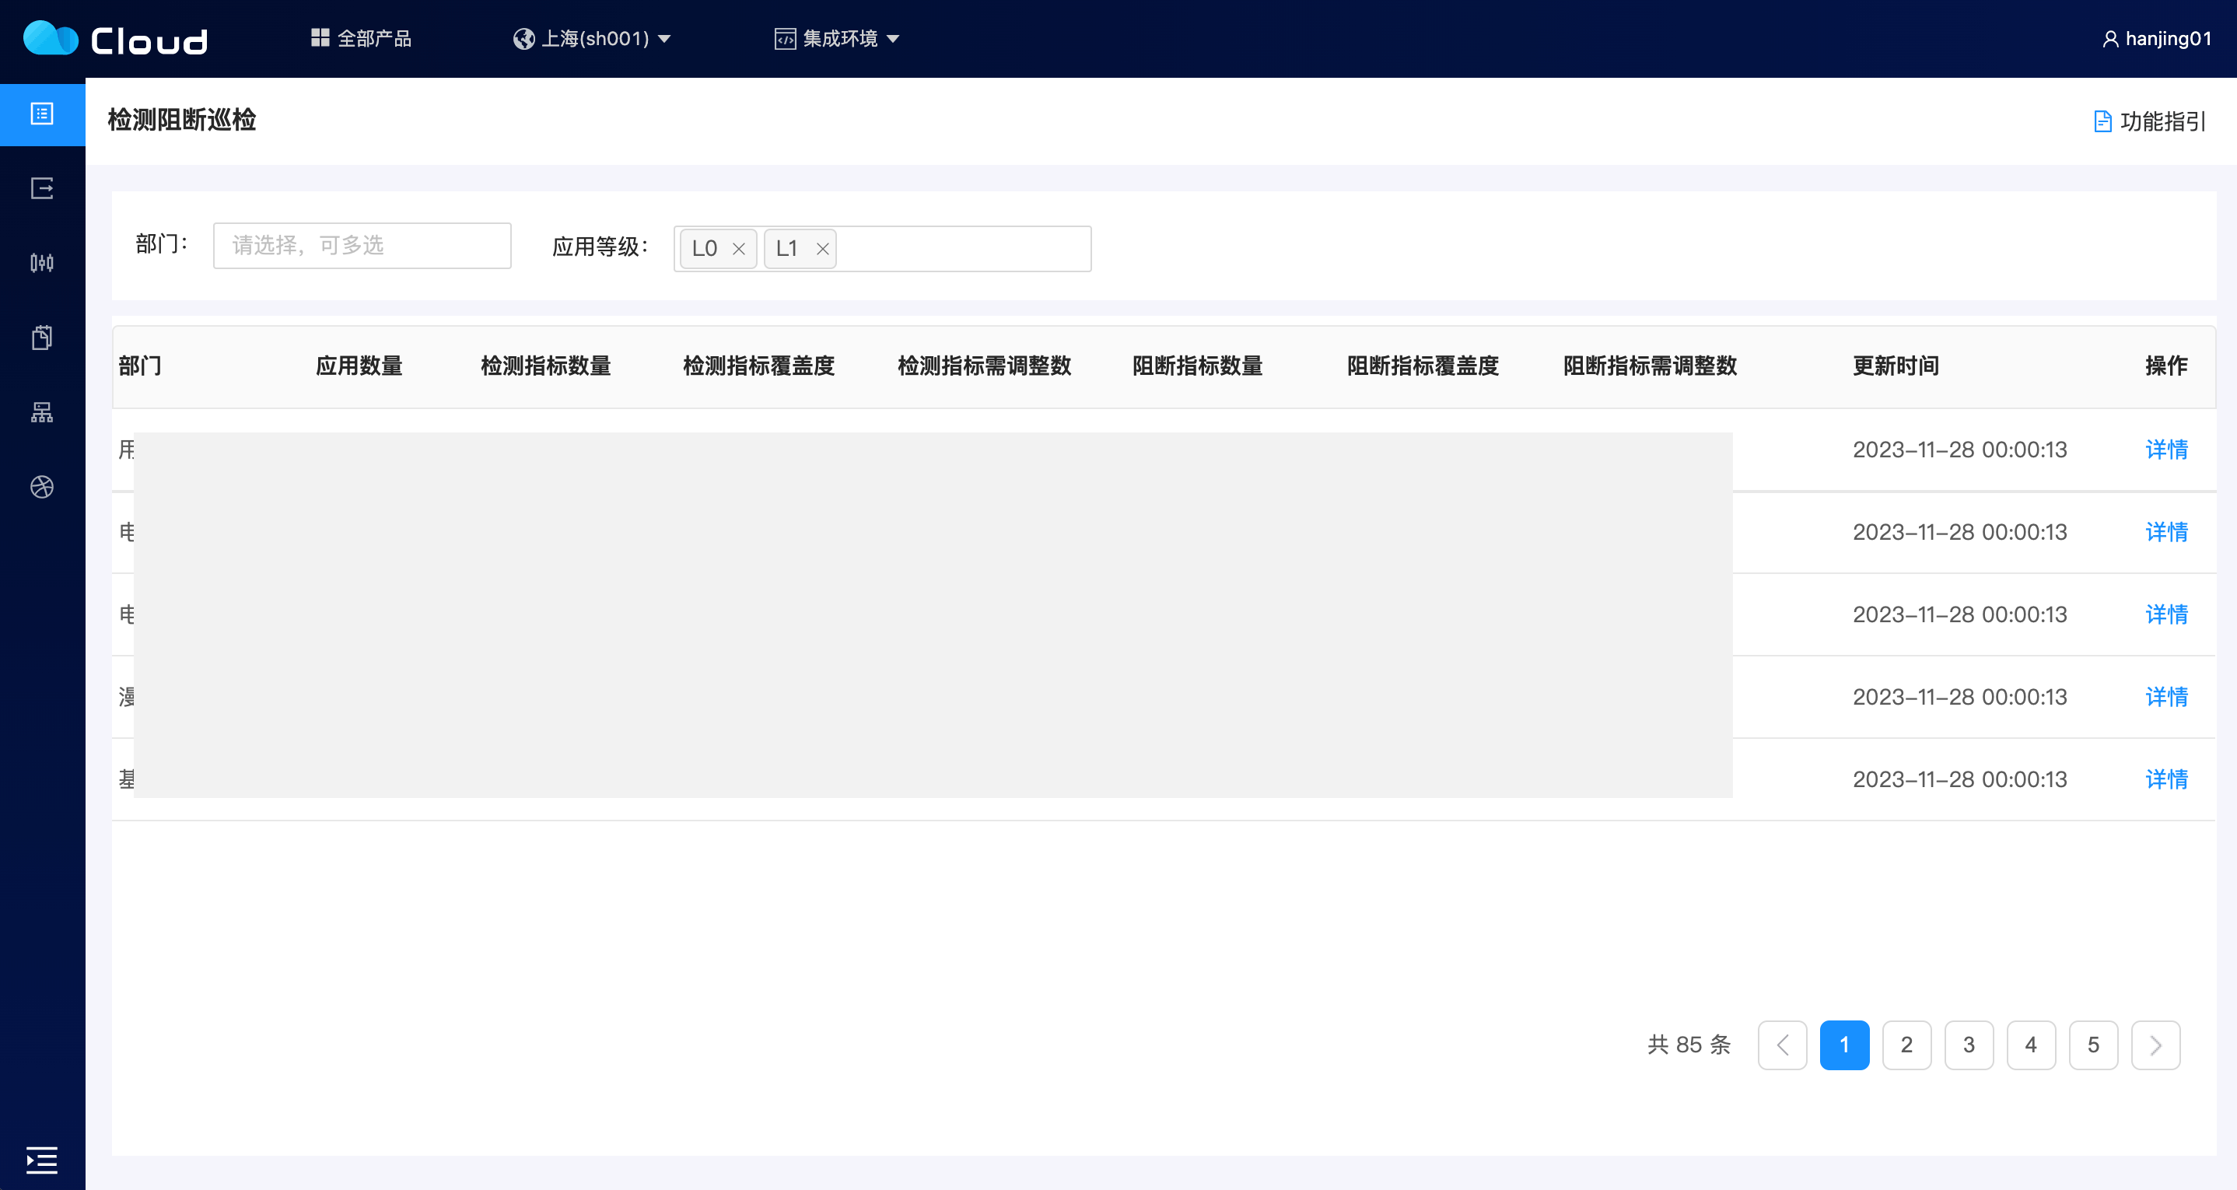2237x1190 pixels.
Task: Open 详情 for the fourth row
Action: [2167, 697]
